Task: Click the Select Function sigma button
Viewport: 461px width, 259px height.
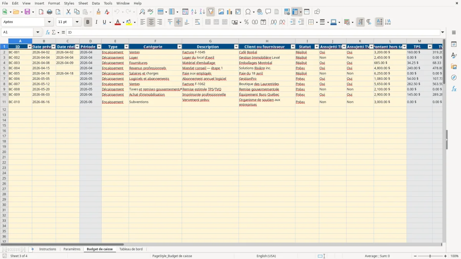Action: click(x=53, y=32)
